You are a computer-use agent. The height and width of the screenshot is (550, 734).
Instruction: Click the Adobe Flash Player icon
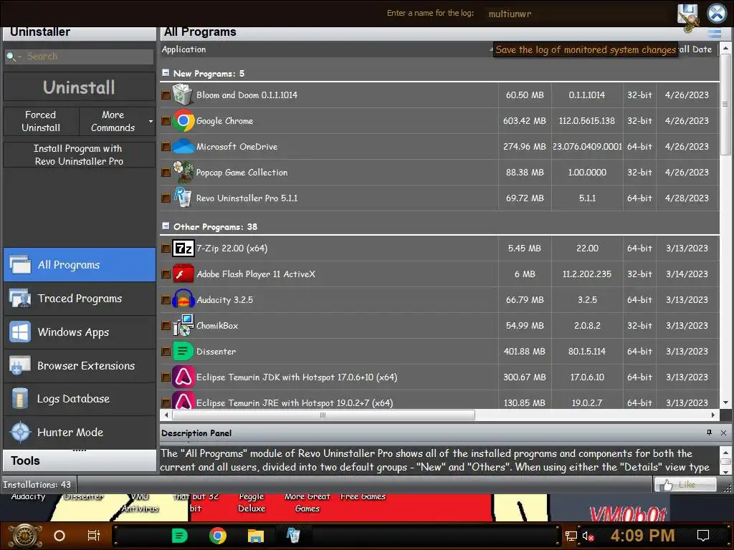[x=183, y=274]
